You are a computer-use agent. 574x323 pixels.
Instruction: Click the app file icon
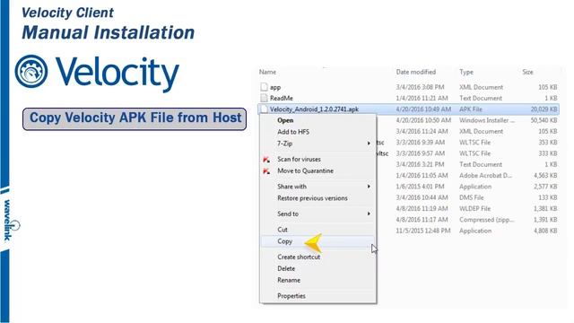click(264, 87)
